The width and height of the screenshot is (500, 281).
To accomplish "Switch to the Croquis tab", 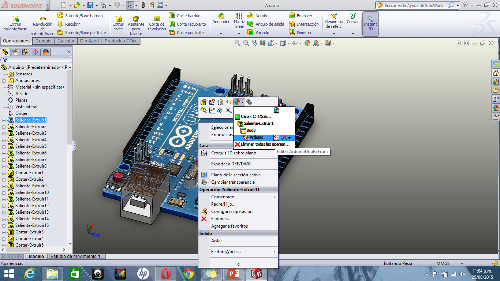I will [x=44, y=41].
